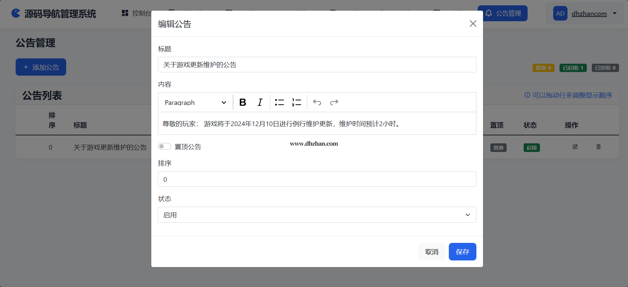Viewport: 628px width, 287px height.
Task: Focus the 标题 text field
Action: tap(317, 65)
